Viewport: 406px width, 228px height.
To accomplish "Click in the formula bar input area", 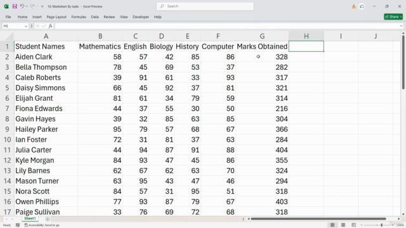I will [x=226, y=26].
